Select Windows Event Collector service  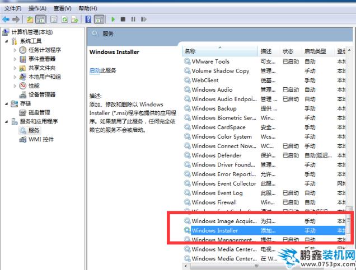[265, 183]
